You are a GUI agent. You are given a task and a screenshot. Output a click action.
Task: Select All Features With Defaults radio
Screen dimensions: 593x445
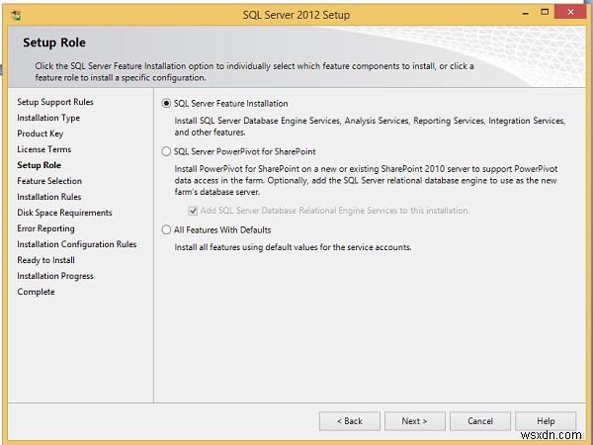(x=166, y=229)
